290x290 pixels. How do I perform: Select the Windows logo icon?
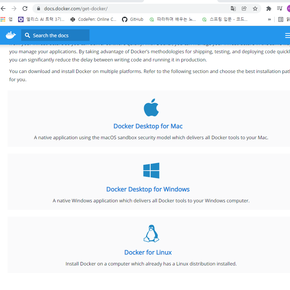151,171
